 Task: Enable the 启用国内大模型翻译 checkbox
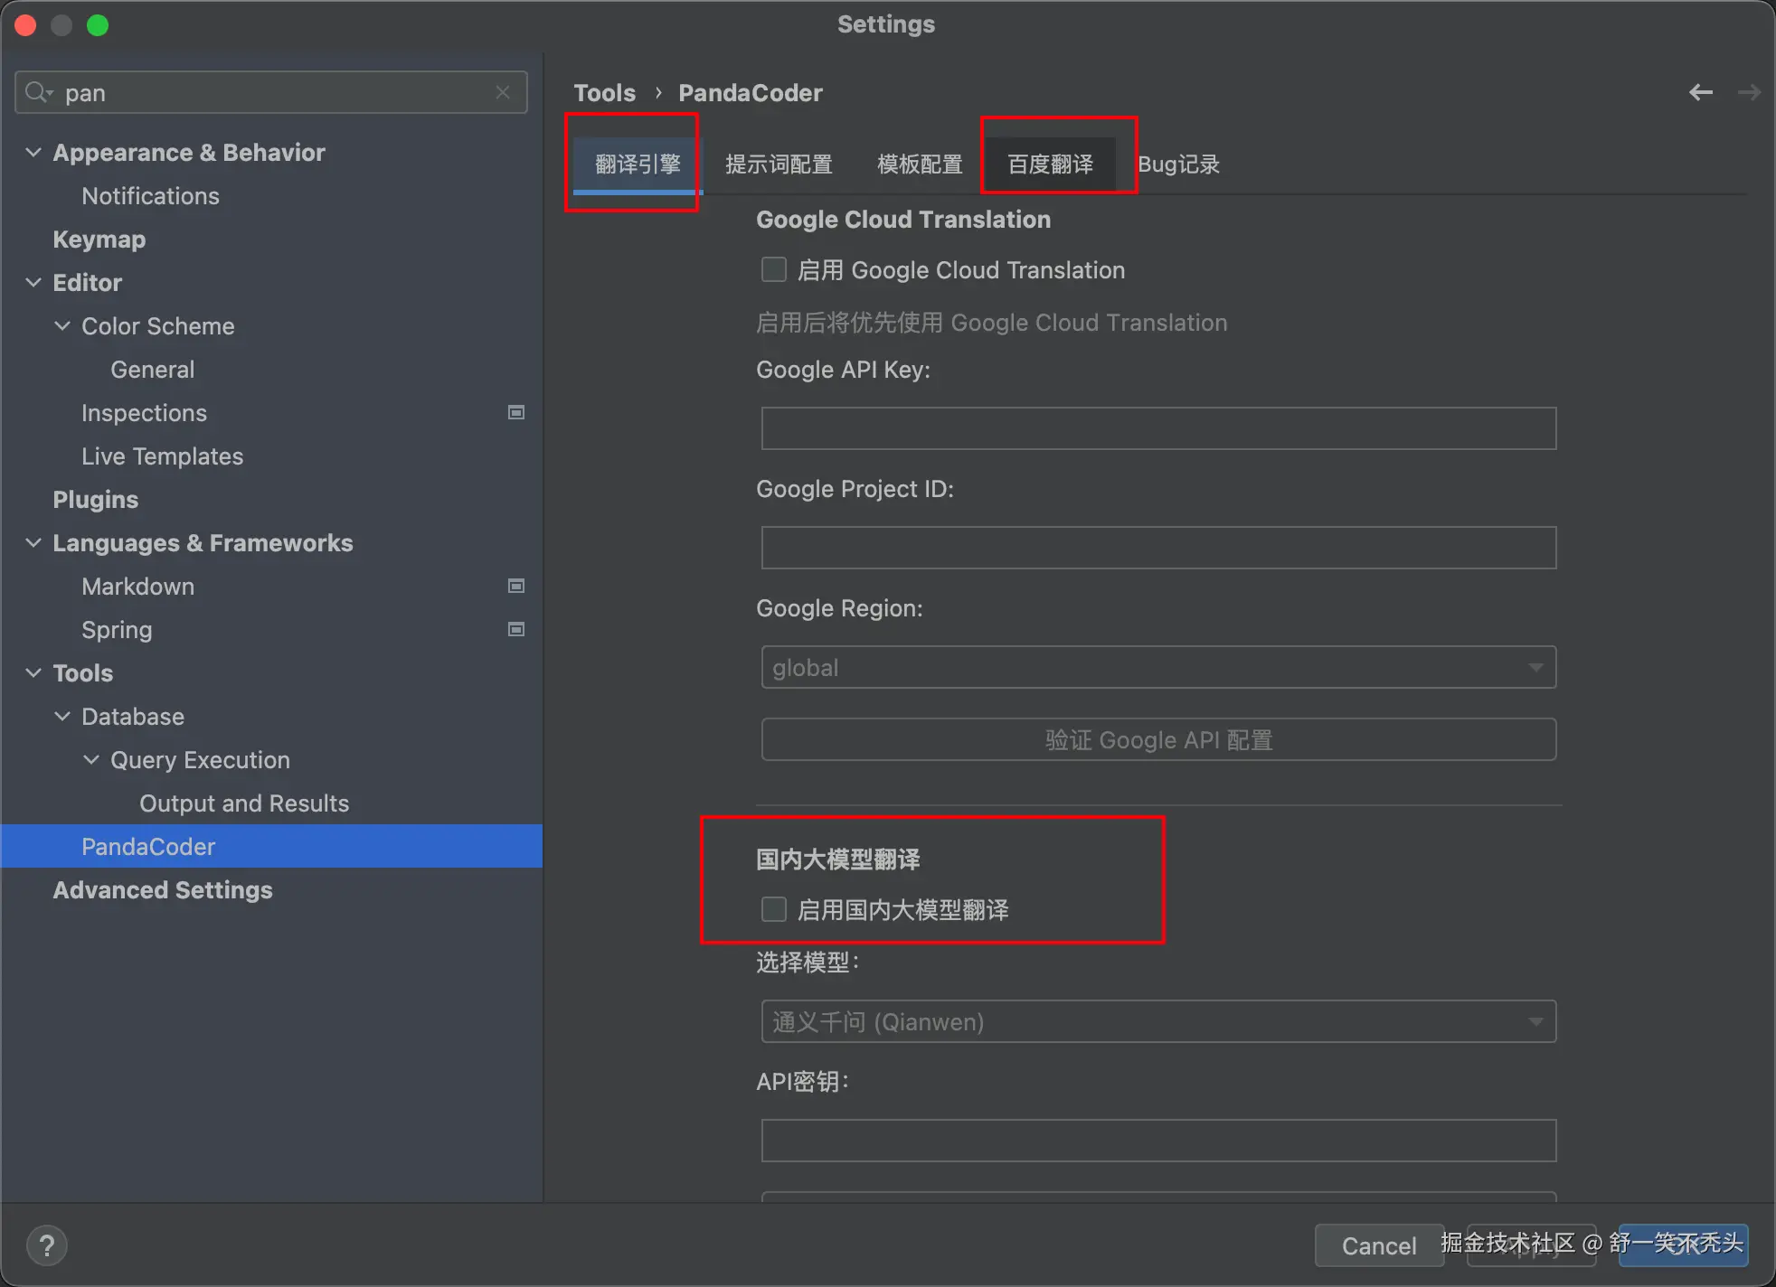coord(774,909)
